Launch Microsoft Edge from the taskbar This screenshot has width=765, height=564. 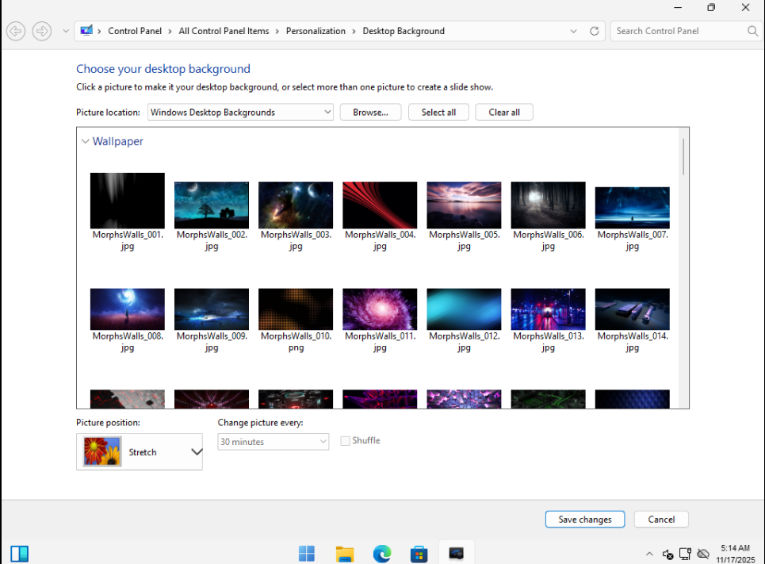[x=382, y=553]
